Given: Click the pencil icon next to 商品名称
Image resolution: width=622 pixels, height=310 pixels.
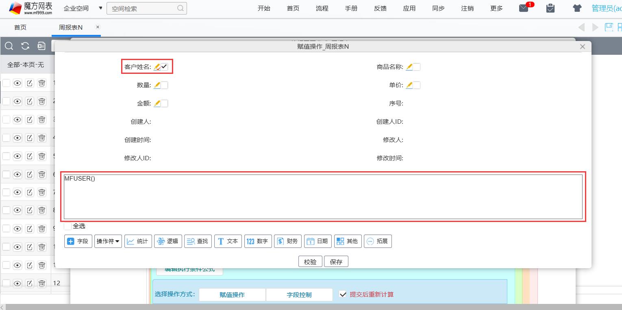Looking at the screenshot, I should pyautogui.click(x=409, y=67).
